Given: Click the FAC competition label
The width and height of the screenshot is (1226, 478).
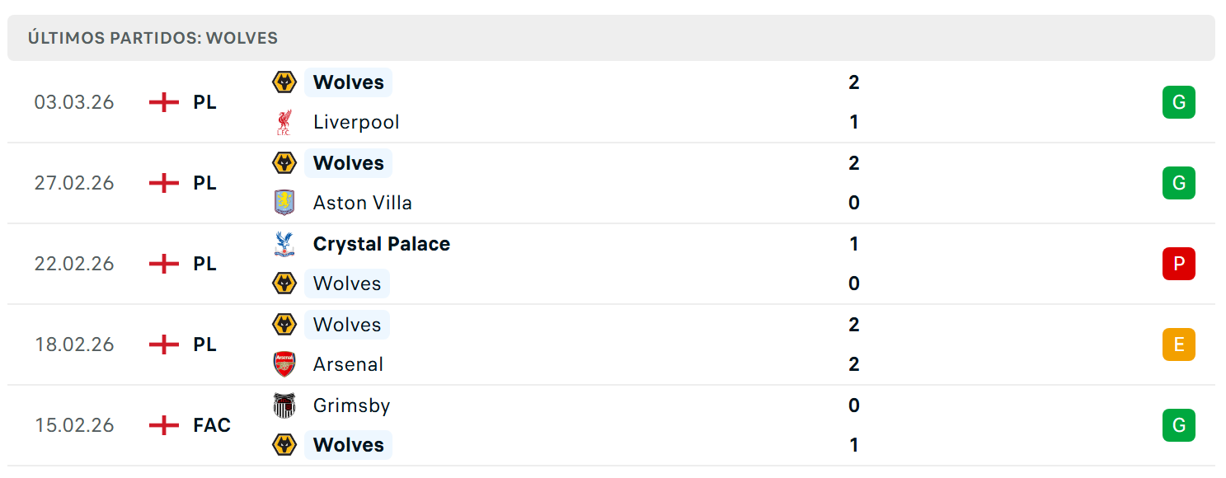Looking at the screenshot, I should [x=212, y=425].
